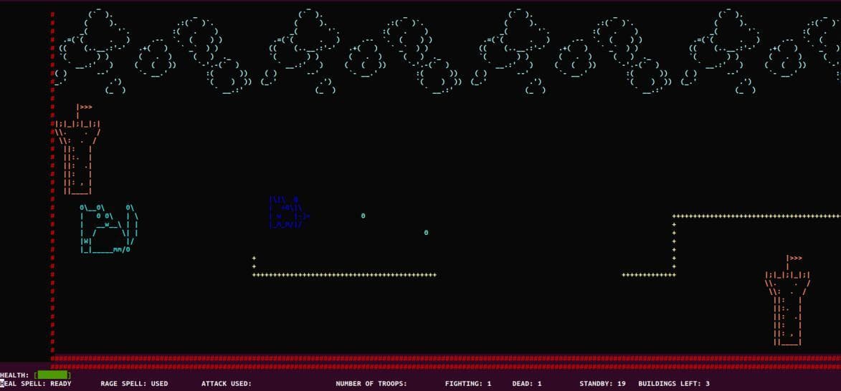Screen dimensions: 841x391
Task: Click the blue king character sprite
Action: pyautogui.click(x=290, y=213)
